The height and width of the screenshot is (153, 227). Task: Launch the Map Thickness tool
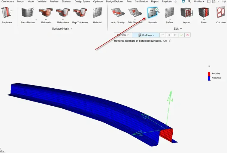coord(80,13)
